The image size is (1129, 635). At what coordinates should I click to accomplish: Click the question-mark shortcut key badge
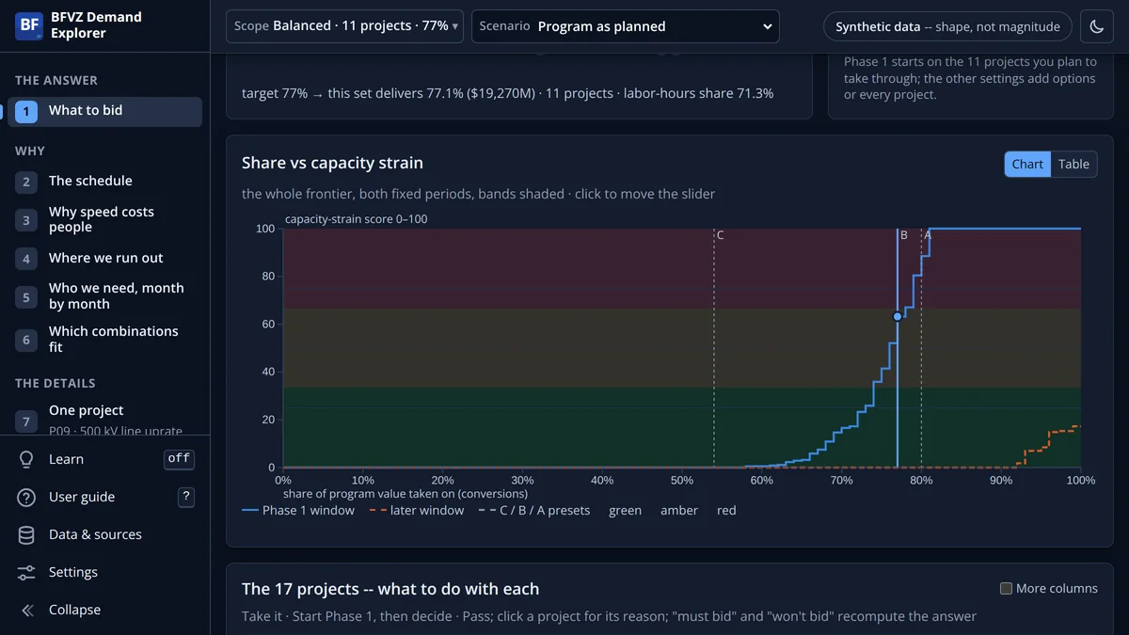(186, 497)
